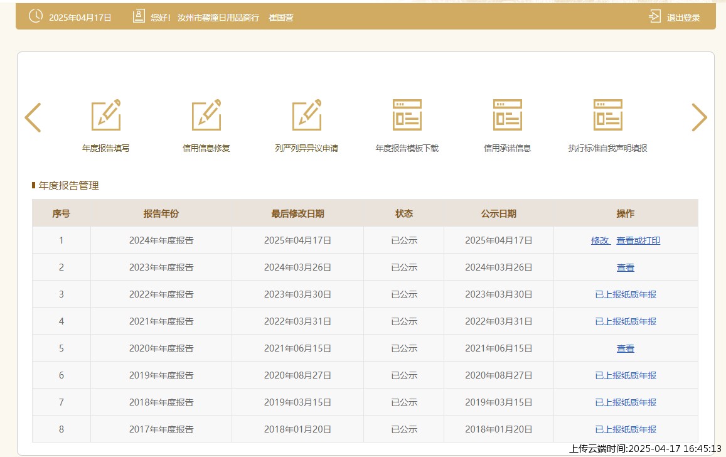Click 查看或打印 for the 2024 annual report
The image size is (726, 457).
pyautogui.click(x=638, y=241)
